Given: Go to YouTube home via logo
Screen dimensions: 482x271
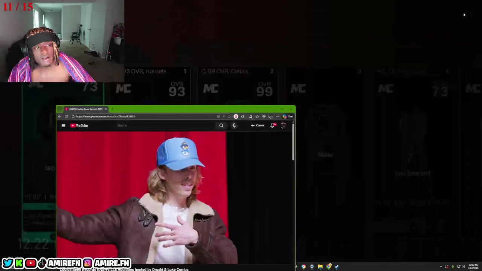Looking at the screenshot, I should tap(79, 125).
